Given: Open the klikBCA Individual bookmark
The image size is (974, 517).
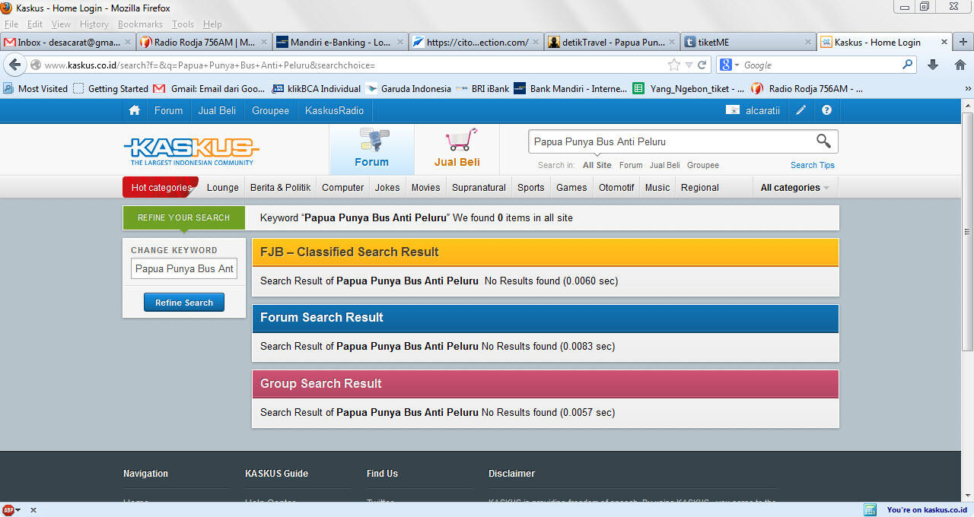Looking at the screenshot, I should pyautogui.click(x=316, y=88).
